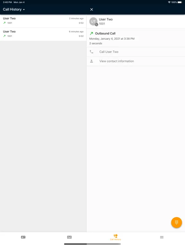Select User Two call from 6 minutes ago
The width and height of the screenshot is (185, 246).
43,34
